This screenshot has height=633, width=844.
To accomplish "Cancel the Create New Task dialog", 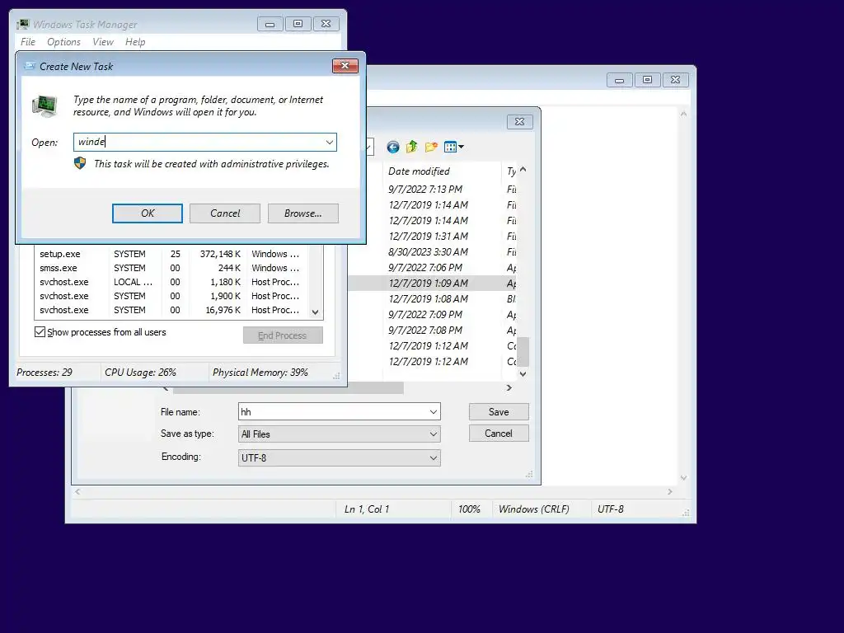I will 225,213.
